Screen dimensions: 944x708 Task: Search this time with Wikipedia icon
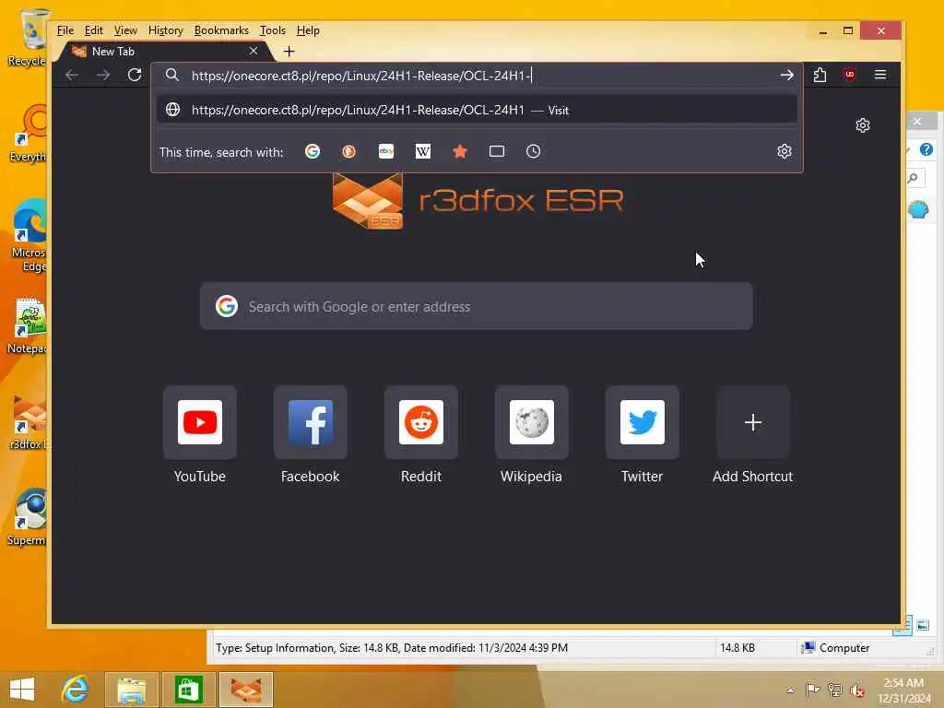click(422, 152)
